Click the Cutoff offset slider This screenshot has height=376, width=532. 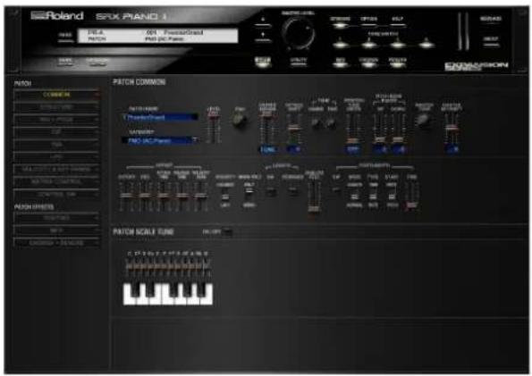[127, 196]
